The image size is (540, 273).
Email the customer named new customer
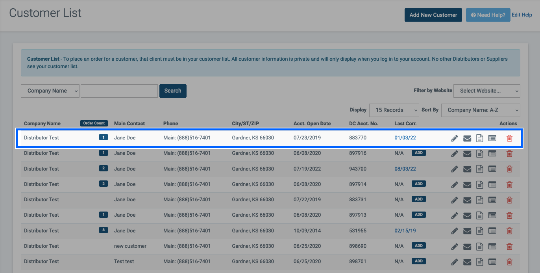point(467,247)
